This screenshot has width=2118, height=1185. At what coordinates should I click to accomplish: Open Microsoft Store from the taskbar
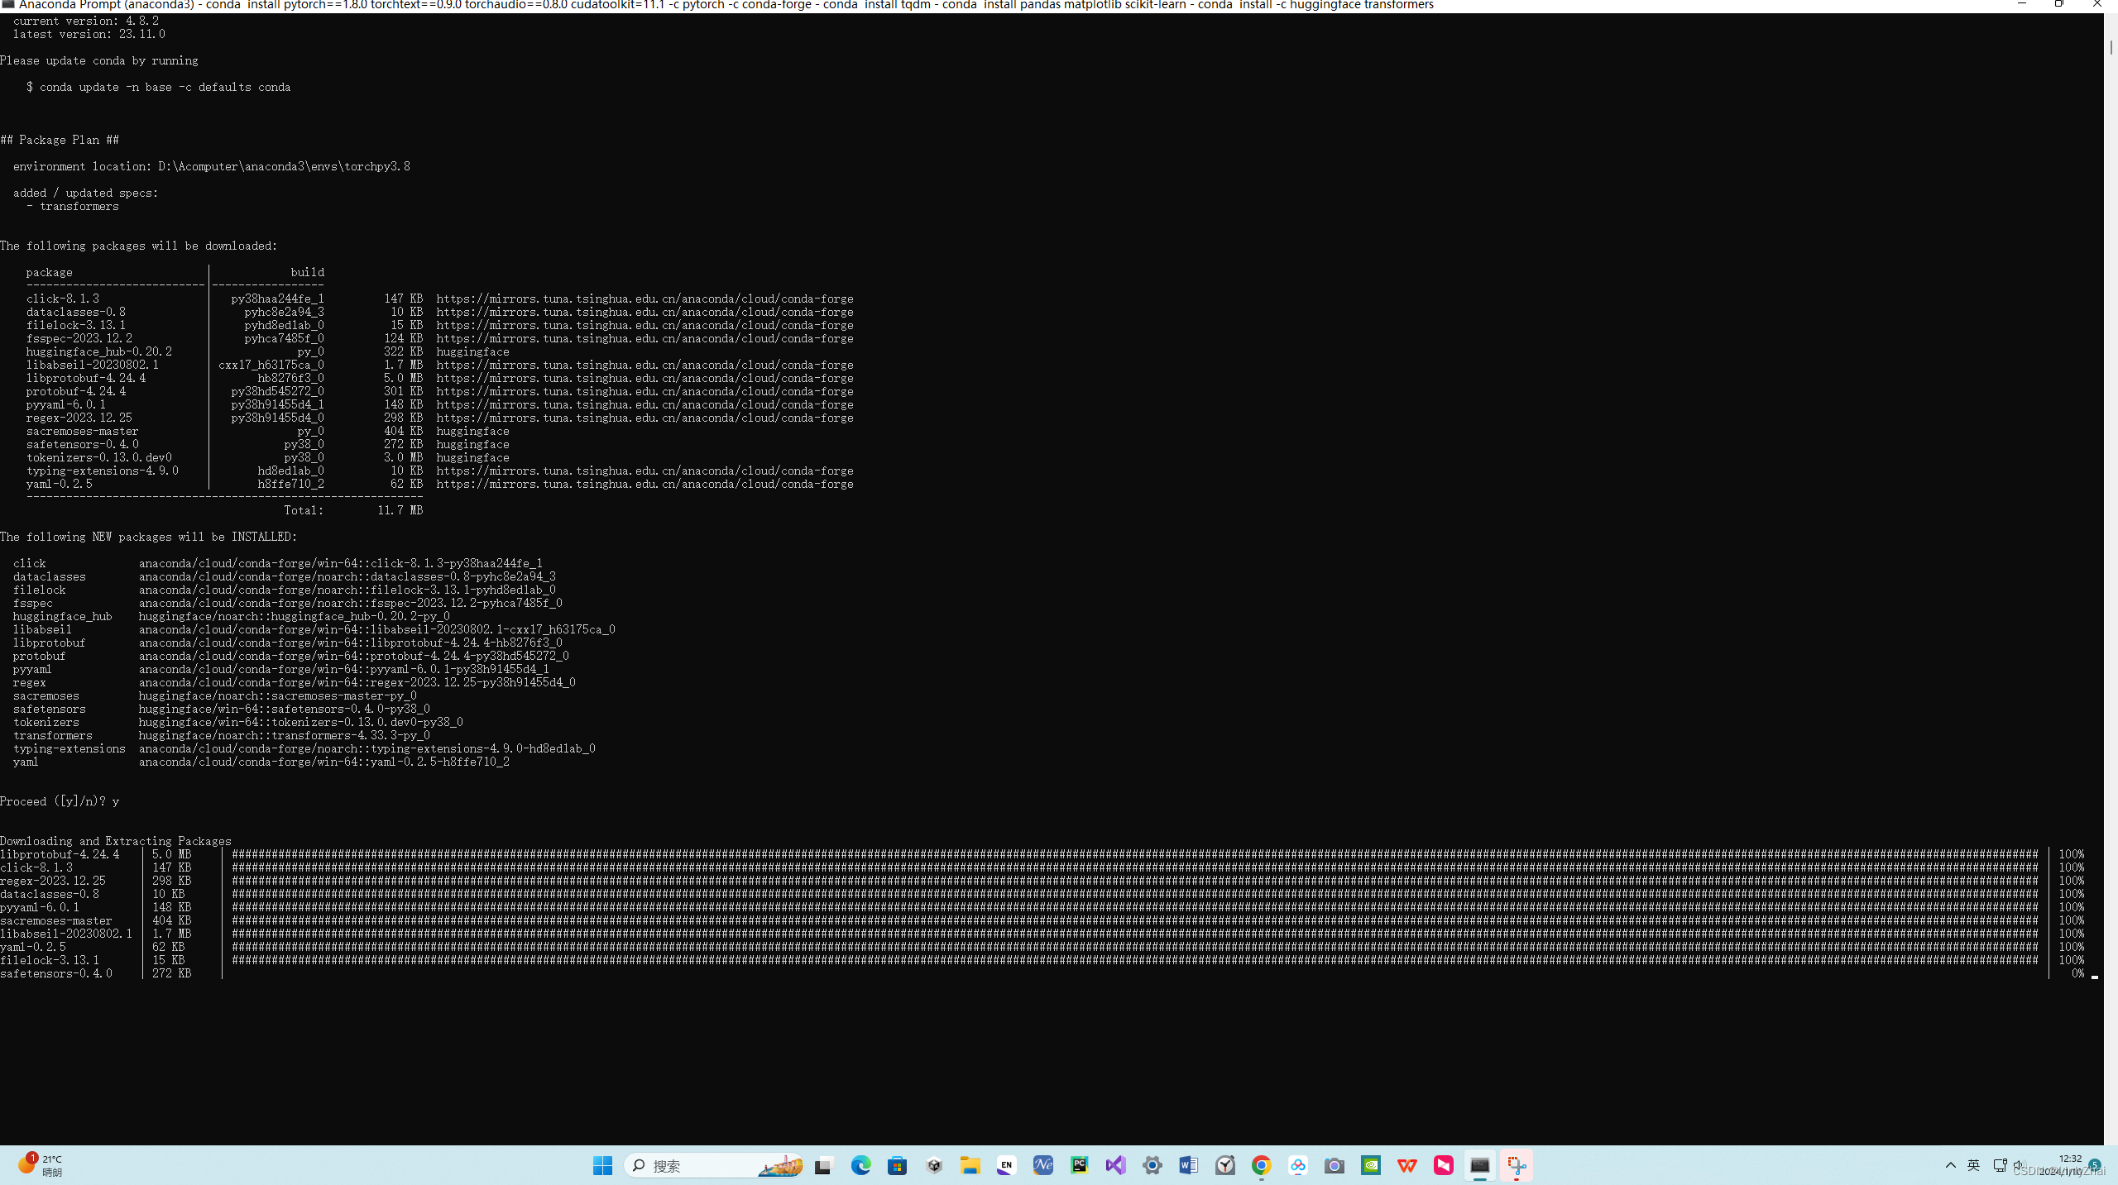897,1165
